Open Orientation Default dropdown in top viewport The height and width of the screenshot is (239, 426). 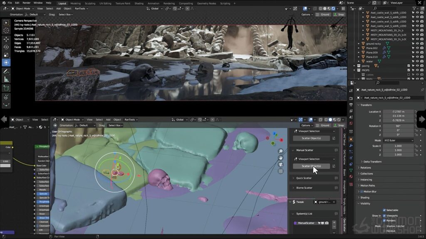pos(35,15)
